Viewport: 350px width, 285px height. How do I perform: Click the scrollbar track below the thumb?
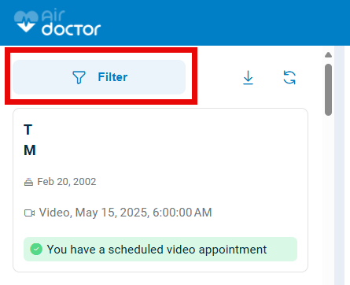click(328, 199)
